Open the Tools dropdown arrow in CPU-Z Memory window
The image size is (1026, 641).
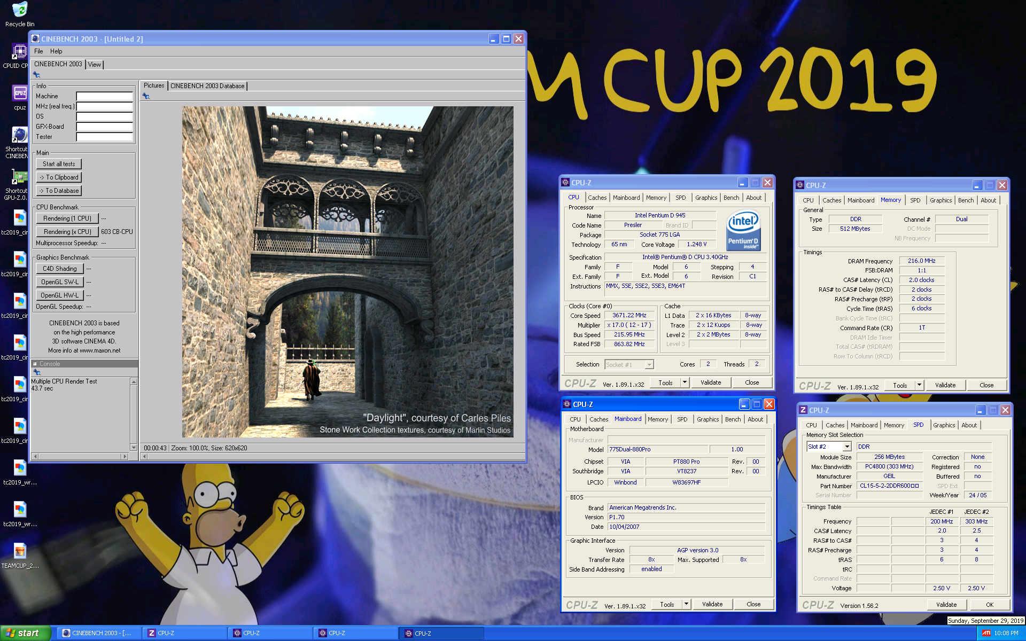pyautogui.click(x=919, y=385)
